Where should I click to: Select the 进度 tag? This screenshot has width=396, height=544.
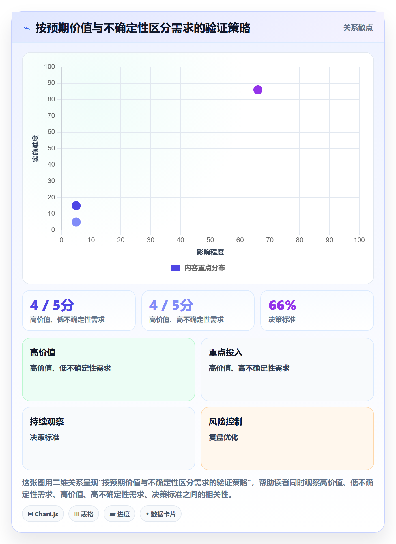coord(119,514)
